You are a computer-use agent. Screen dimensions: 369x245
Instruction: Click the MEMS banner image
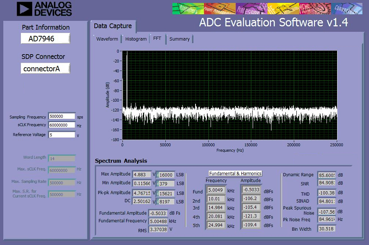coord(315,9)
